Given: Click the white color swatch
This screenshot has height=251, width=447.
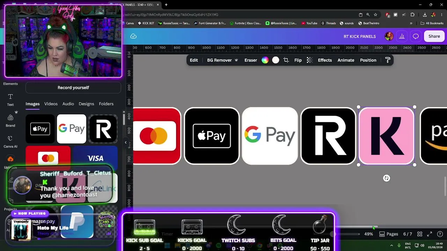Looking at the screenshot, I should [x=276, y=60].
